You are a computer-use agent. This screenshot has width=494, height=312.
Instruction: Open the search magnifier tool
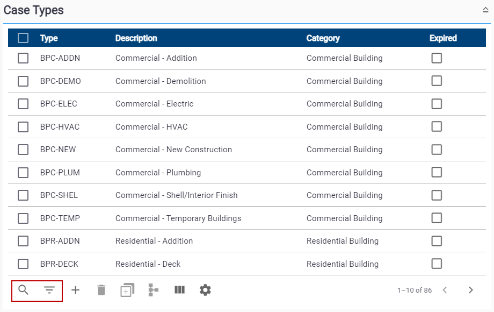(x=23, y=290)
